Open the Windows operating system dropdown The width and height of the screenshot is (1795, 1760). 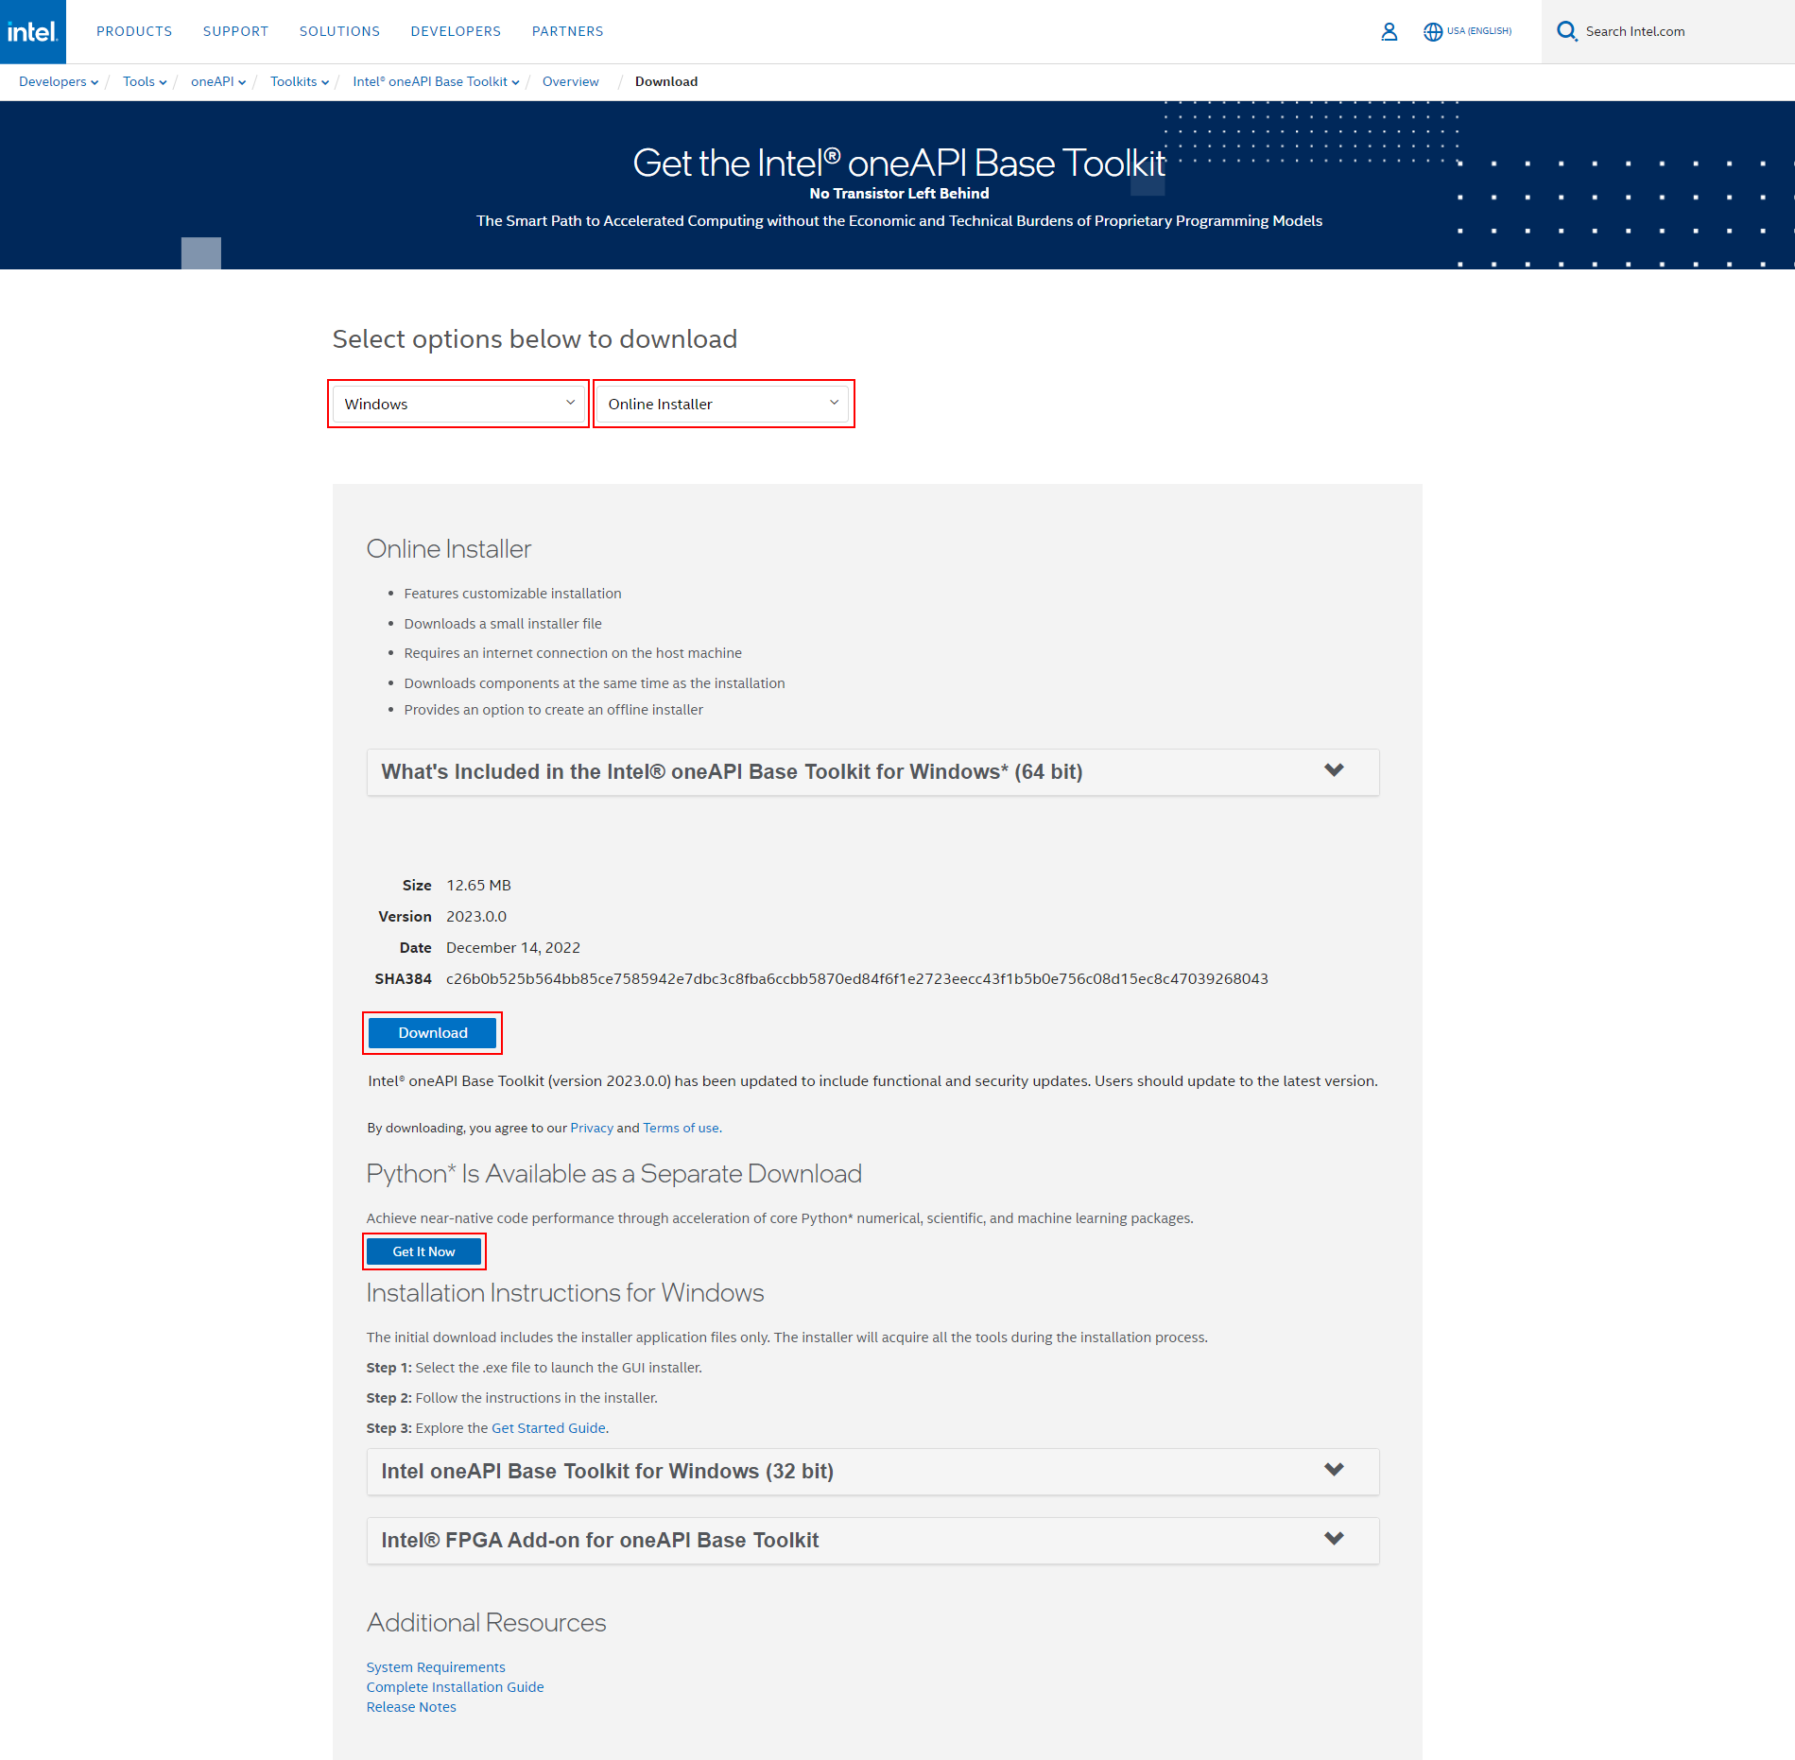coord(458,404)
